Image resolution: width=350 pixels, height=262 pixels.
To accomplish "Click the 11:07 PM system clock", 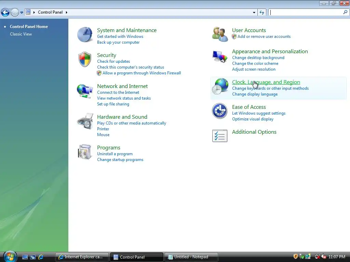I will click(337, 257).
